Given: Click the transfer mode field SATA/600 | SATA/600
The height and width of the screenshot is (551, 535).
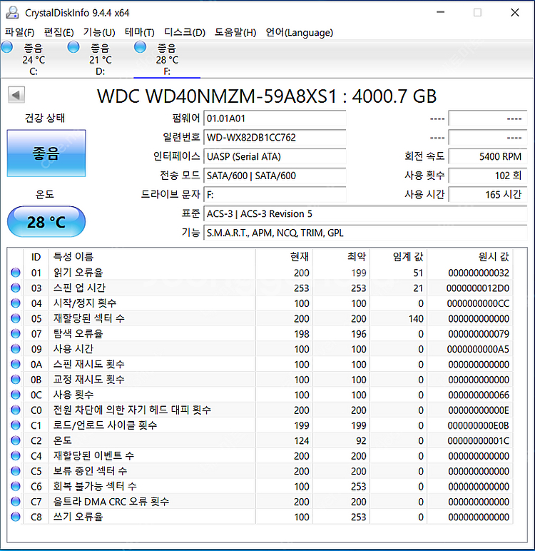Looking at the screenshot, I should tap(275, 176).
